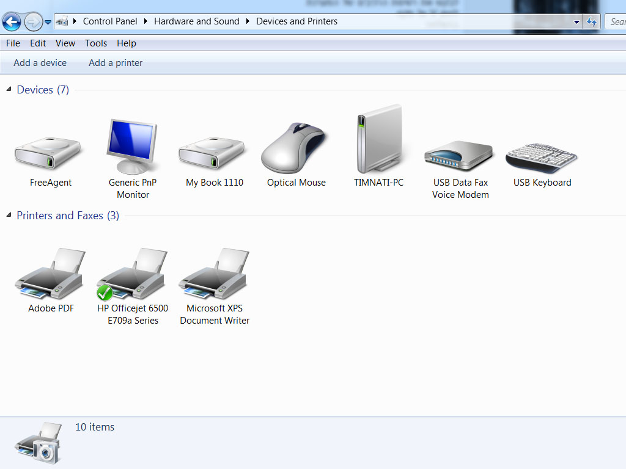Select the Microsoft XPS Document Writer icon

point(215,273)
